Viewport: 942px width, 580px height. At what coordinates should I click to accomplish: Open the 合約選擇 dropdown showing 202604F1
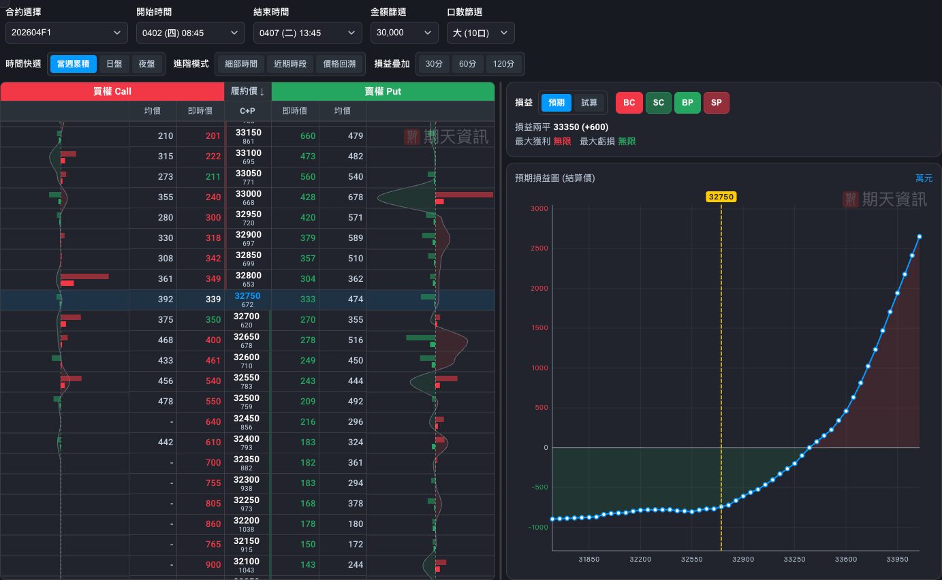tap(67, 33)
